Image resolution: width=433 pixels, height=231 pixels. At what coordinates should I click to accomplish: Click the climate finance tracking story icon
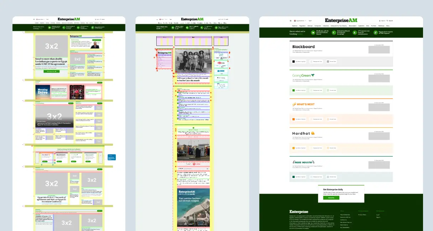pyautogui.click(x=313, y=33)
